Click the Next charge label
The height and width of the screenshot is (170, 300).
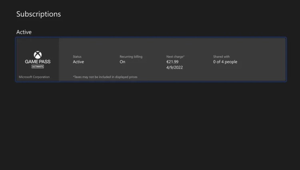pos(175,57)
